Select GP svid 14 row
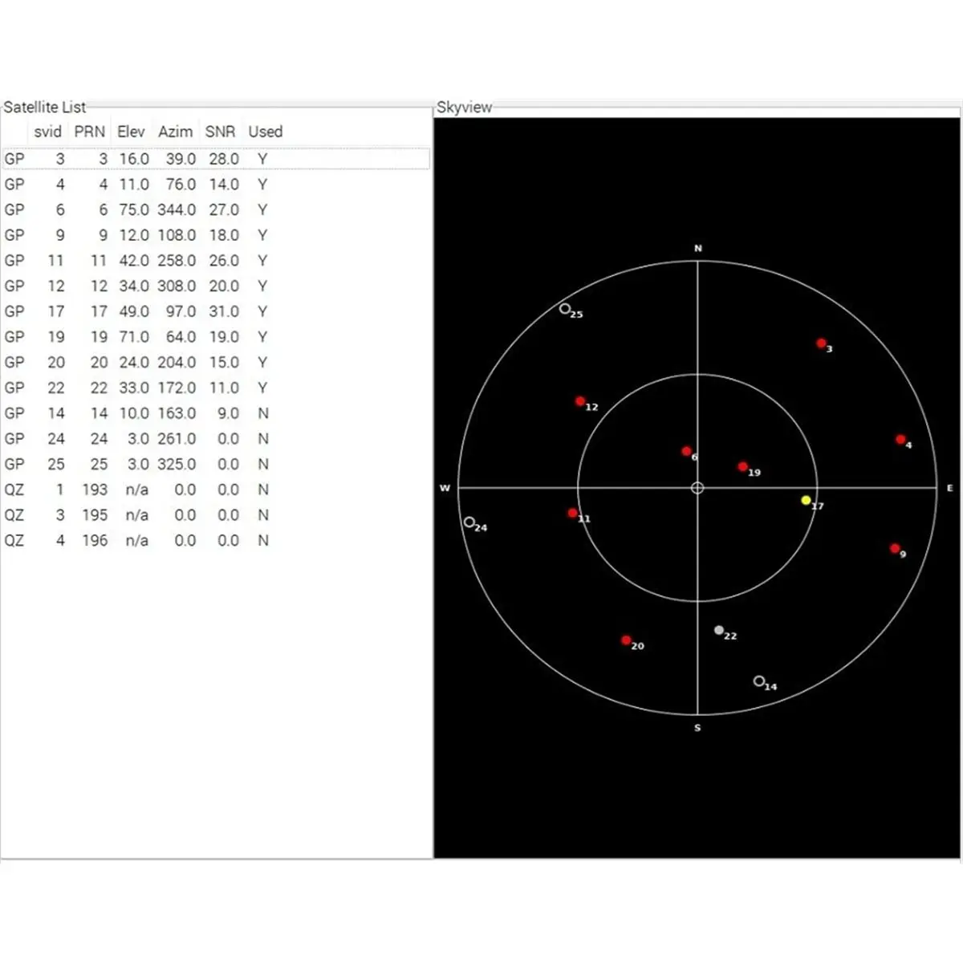The image size is (963, 963). click(x=216, y=413)
